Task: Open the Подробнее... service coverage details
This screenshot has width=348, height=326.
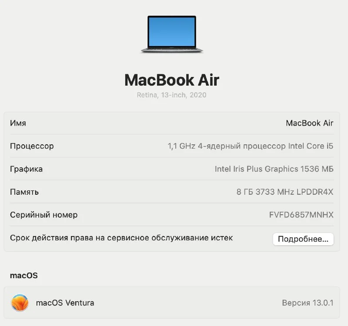Action: pos(303,239)
